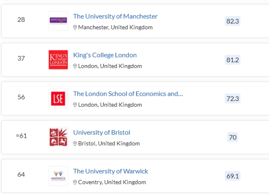
Task: Click the score badge showing 70
Action: click(233, 137)
